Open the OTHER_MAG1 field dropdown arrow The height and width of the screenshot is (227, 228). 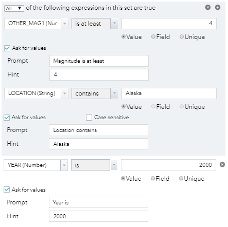(65, 24)
